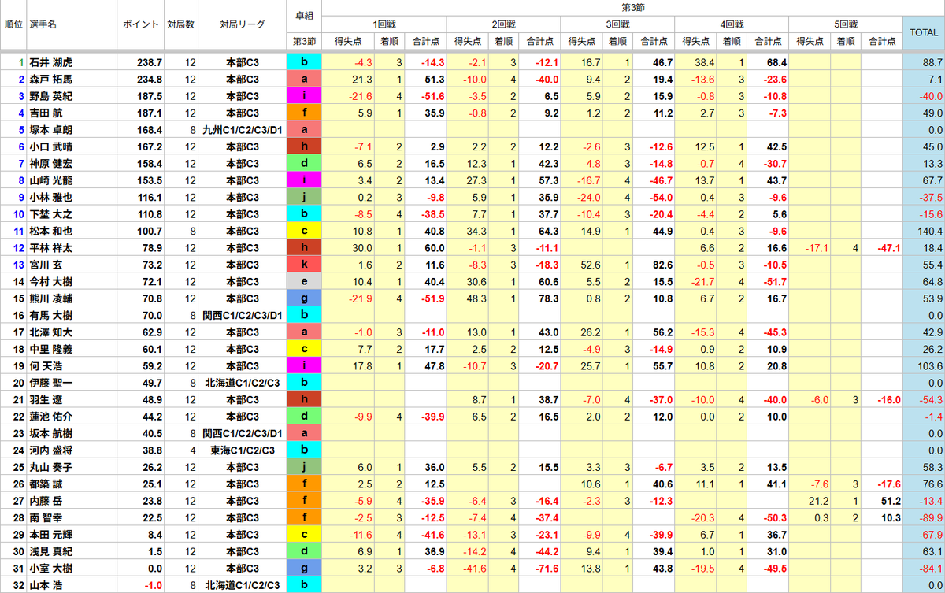
Task: Click points value 238.7
Action: click(x=150, y=61)
